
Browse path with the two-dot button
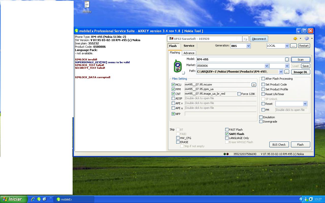287,72
